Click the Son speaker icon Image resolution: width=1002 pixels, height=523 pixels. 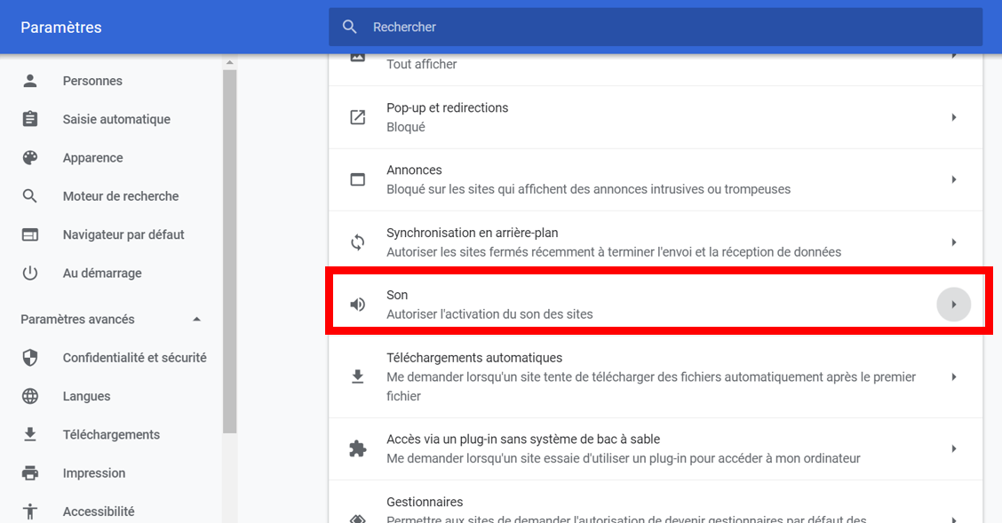click(x=358, y=305)
